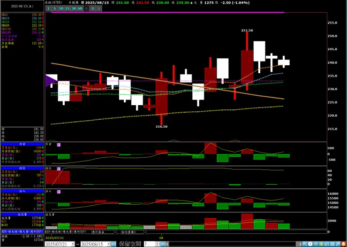Click the SMA60 indicator row
347x247 pixels.
[22, 25]
